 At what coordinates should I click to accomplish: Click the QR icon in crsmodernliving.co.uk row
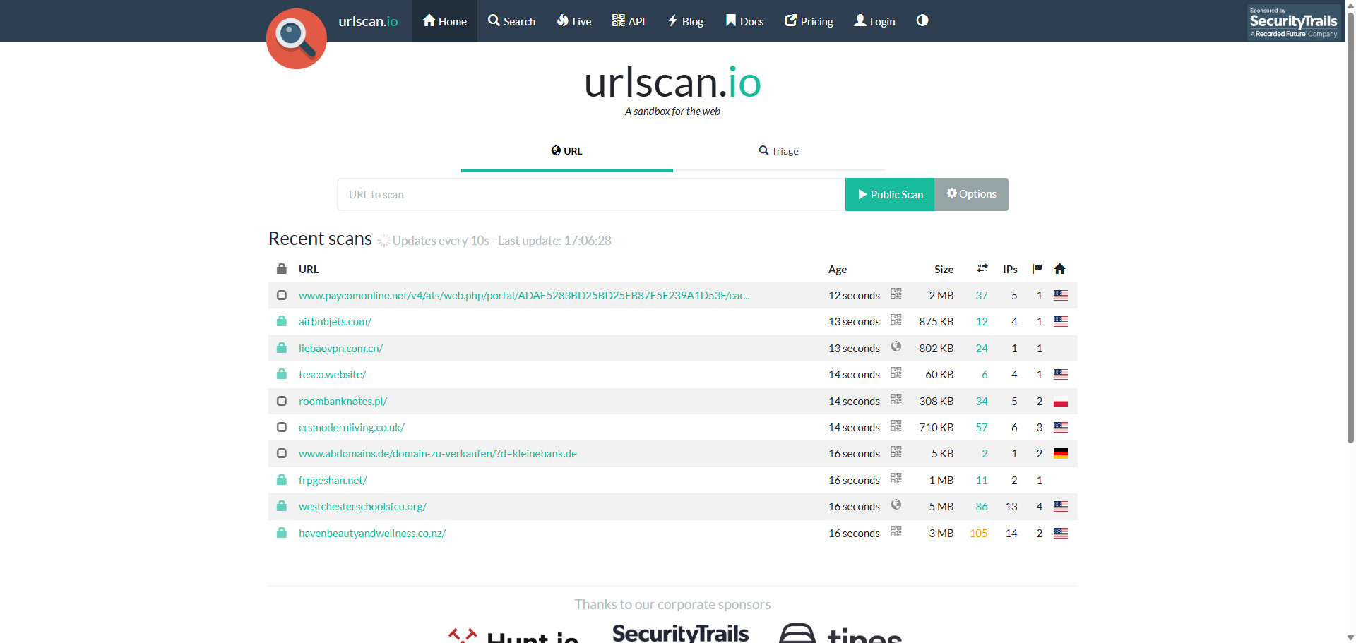click(x=896, y=426)
